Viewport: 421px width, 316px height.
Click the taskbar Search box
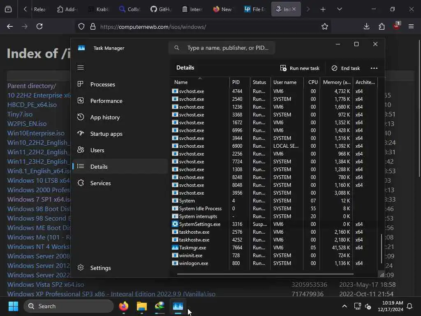pyautogui.click(x=69, y=306)
